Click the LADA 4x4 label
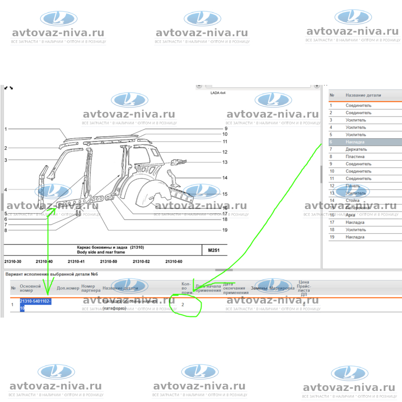 click(x=218, y=93)
